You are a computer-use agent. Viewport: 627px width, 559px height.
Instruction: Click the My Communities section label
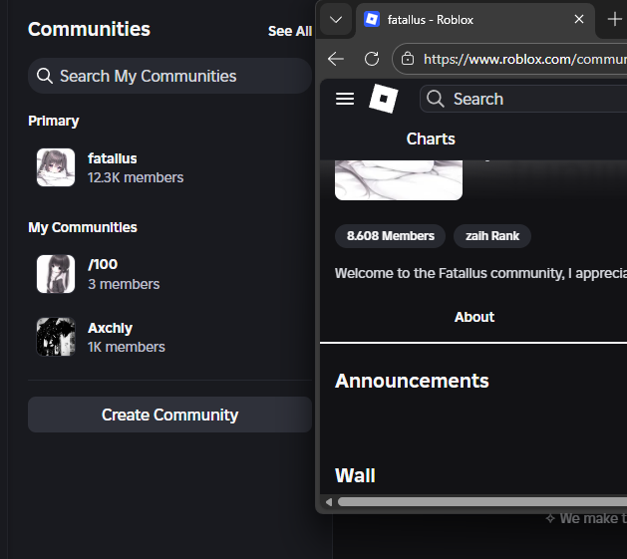pos(83,227)
